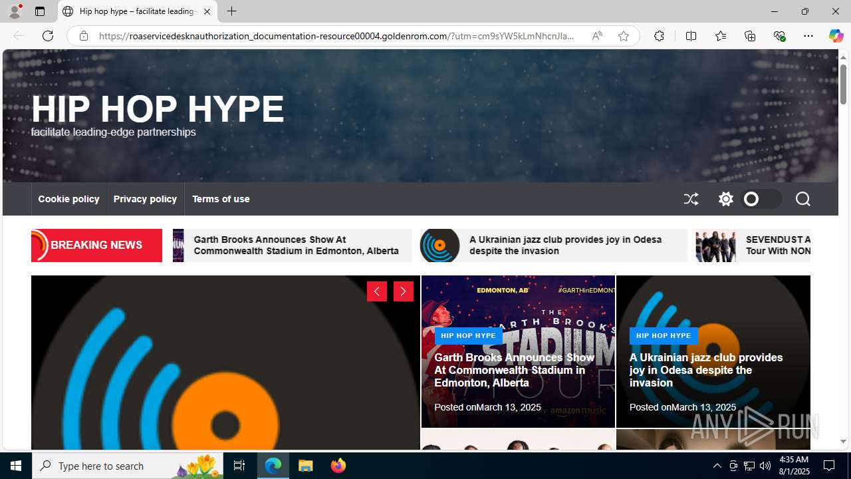Click the HIP HOP HYPE site title
Viewport: 851px width, 479px height.
[158, 108]
